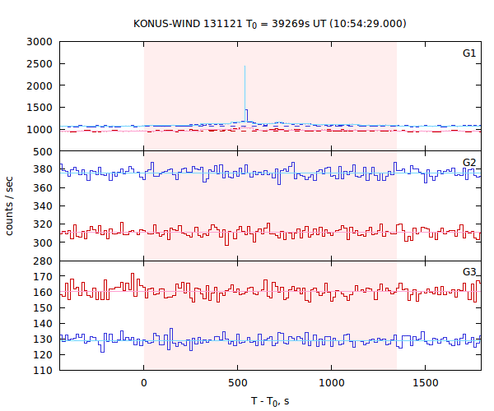Select the G2 panel label

coord(469,162)
